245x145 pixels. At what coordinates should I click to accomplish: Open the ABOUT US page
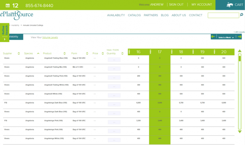[x=179, y=15]
